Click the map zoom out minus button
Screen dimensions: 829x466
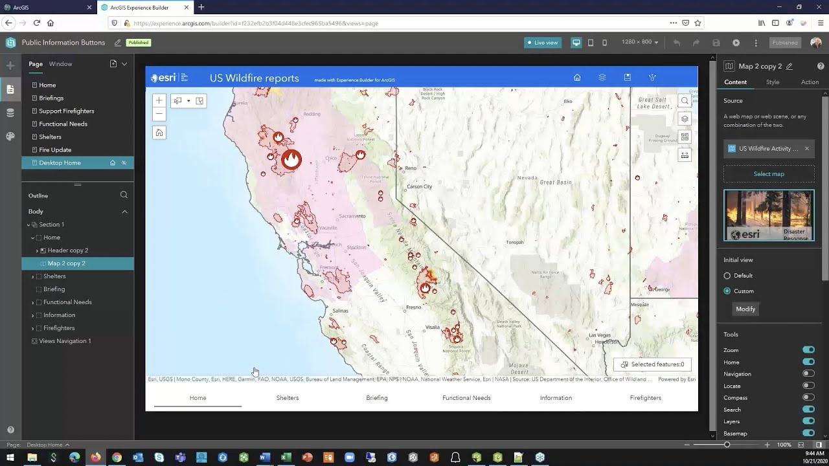[x=159, y=114]
